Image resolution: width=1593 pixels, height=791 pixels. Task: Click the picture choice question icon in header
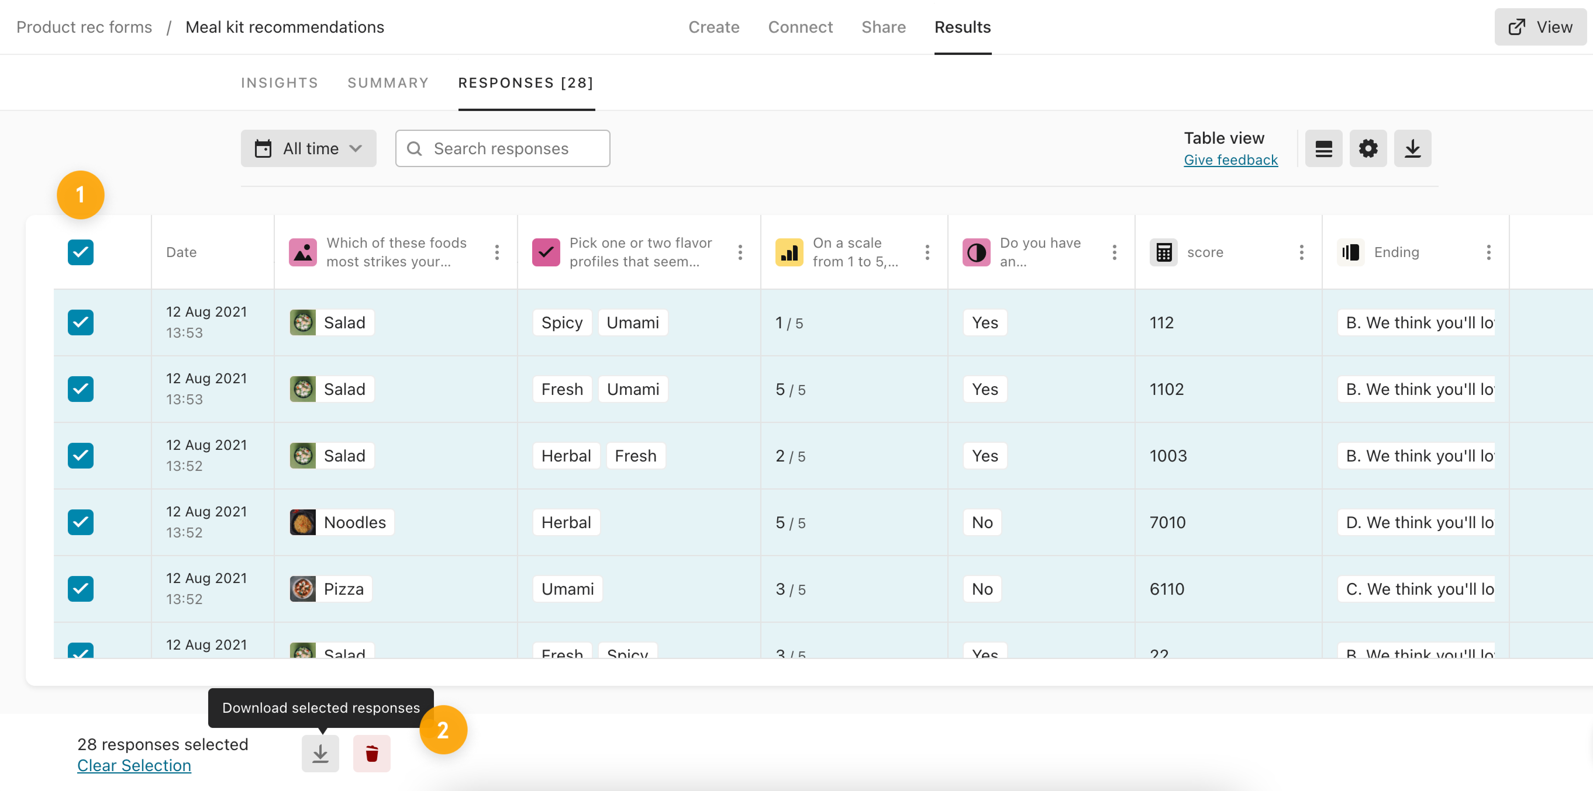point(303,252)
